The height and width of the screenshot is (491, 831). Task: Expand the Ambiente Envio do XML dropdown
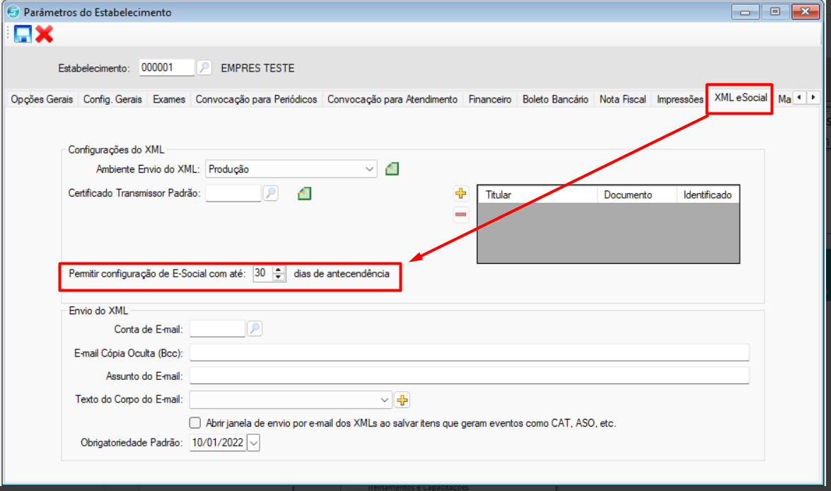tap(371, 169)
